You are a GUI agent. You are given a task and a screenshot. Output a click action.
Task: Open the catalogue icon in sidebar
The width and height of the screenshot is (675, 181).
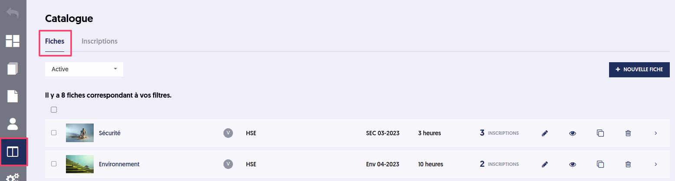click(13, 152)
